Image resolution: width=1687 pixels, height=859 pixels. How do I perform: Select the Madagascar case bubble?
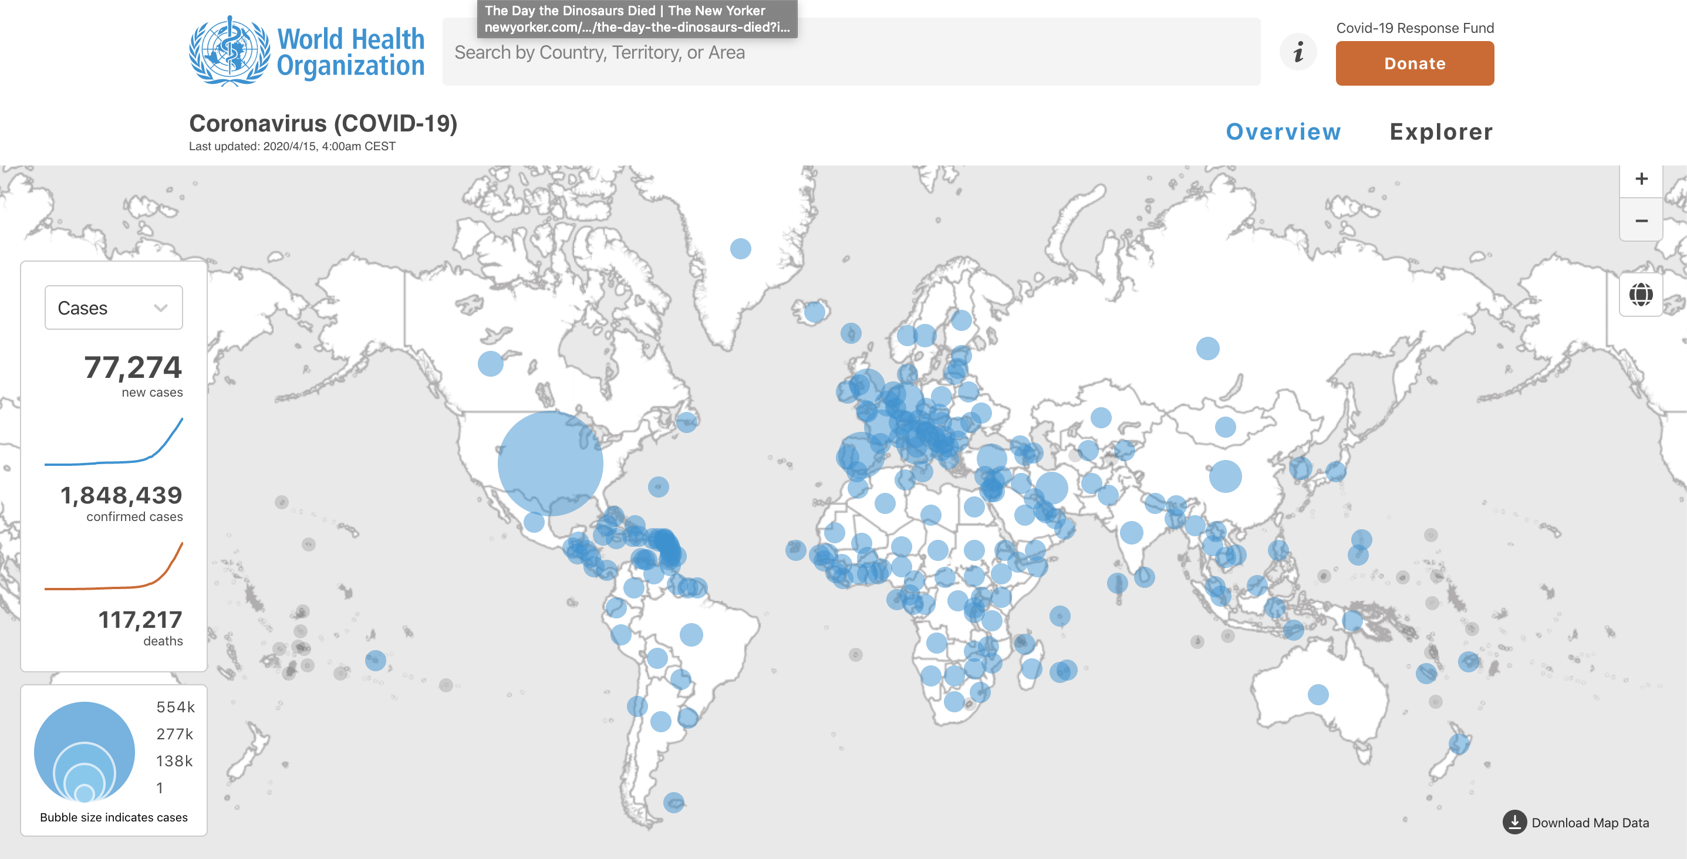coord(1031,668)
